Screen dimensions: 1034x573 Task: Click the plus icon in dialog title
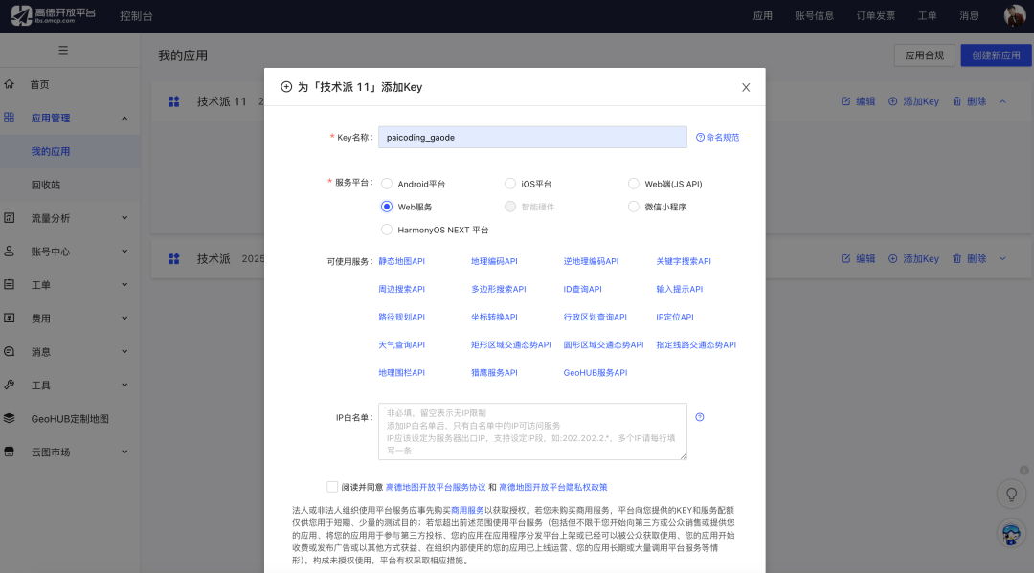[286, 87]
